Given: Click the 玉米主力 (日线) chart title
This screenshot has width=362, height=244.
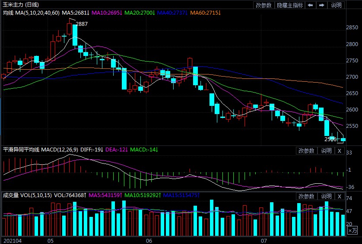Looking at the screenshot, I should click(x=21, y=5).
